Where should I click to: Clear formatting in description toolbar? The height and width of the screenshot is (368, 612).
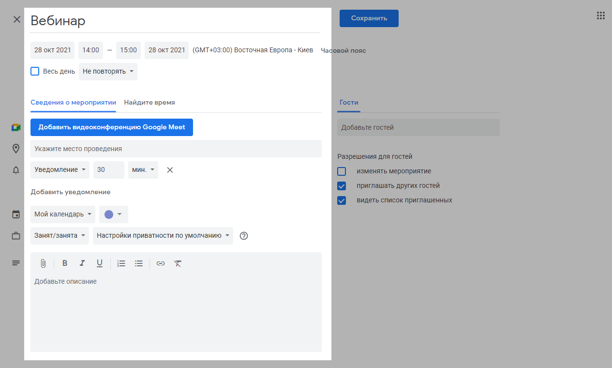178,263
